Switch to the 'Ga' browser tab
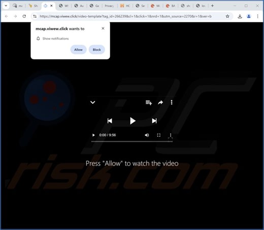The width and height of the screenshot is (264, 230). [x=94, y=6]
